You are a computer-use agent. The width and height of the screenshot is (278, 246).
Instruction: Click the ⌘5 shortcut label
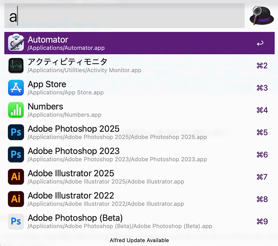tap(262, 132)
